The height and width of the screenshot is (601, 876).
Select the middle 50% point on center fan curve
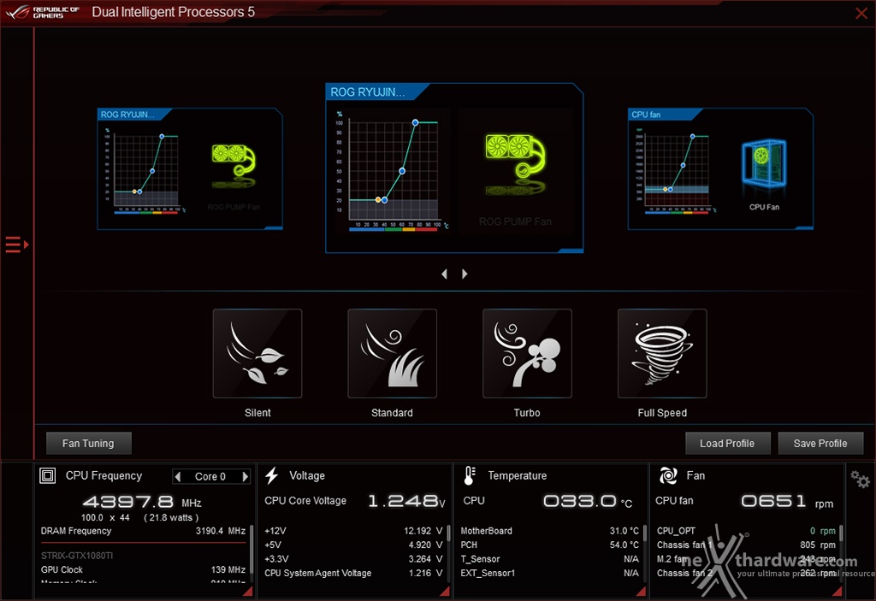(402, 171)
